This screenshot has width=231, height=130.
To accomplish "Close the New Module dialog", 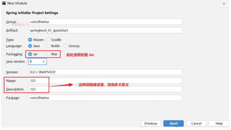I will pyautogui.click(x=224, y=4).
